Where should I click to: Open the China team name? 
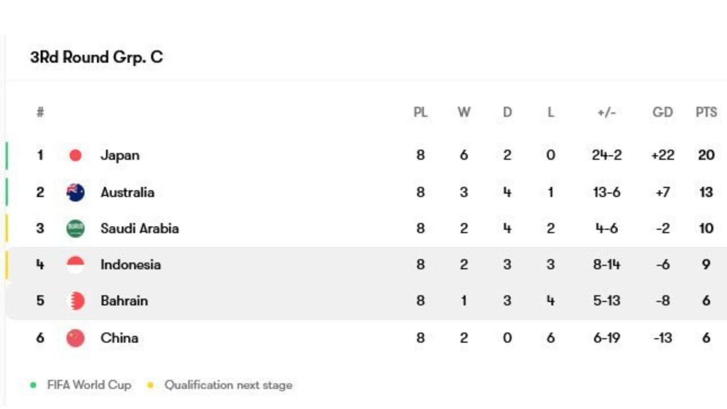pos(120,338)
